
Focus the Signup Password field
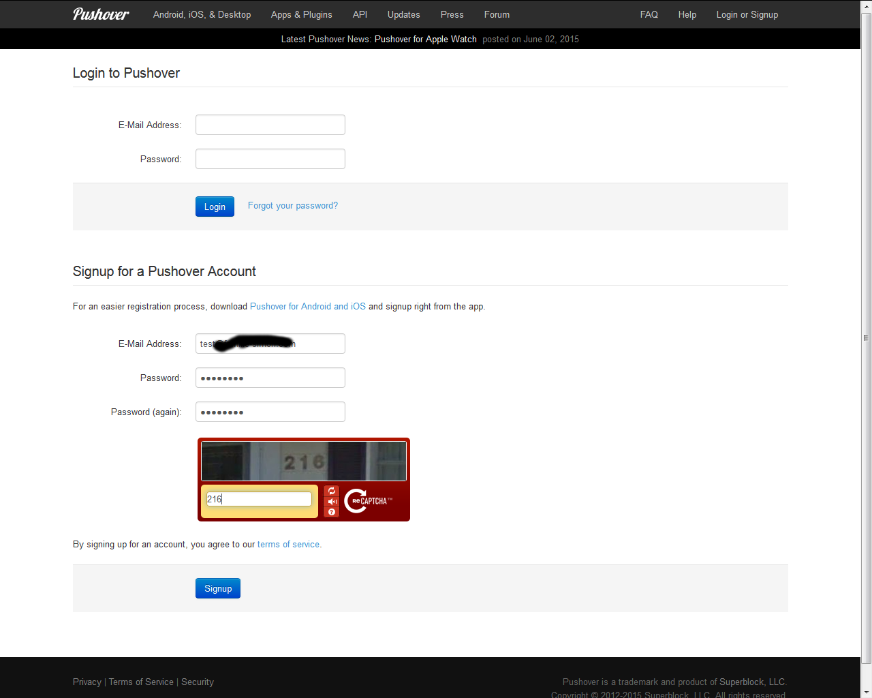[270, 378]
